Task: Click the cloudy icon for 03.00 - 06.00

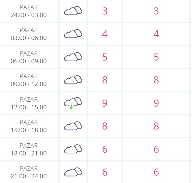Action: pyautogui.click(x=73, y=34)
